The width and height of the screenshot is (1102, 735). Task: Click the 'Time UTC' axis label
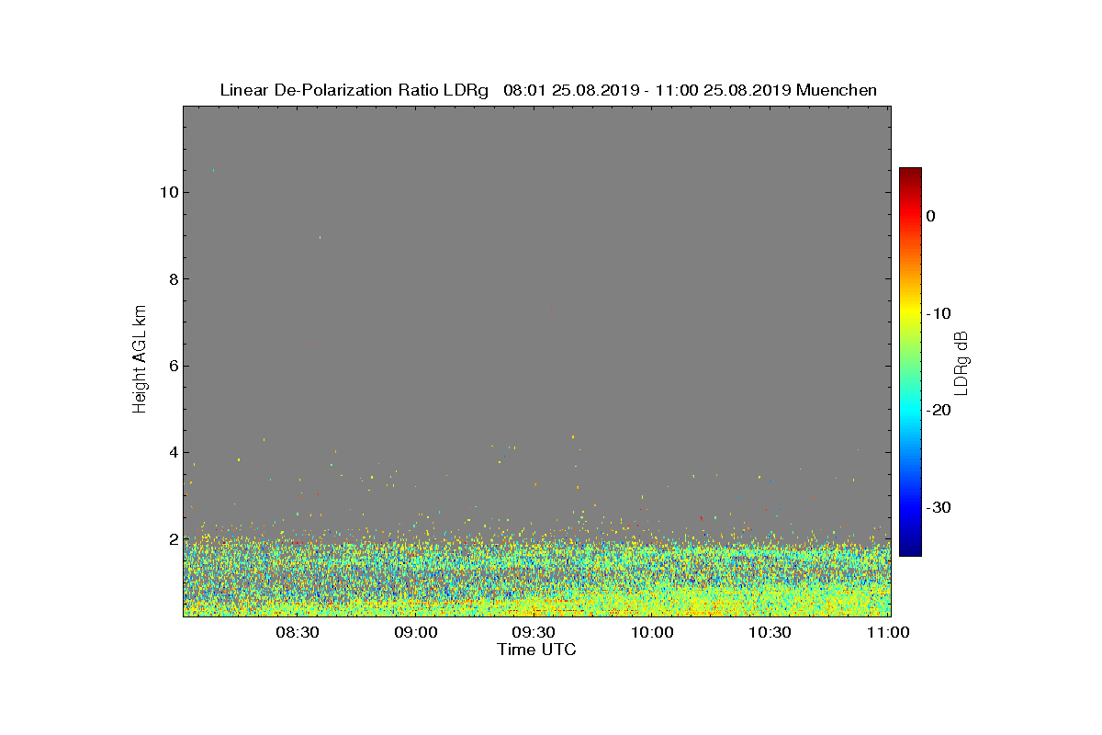[536, 650]
